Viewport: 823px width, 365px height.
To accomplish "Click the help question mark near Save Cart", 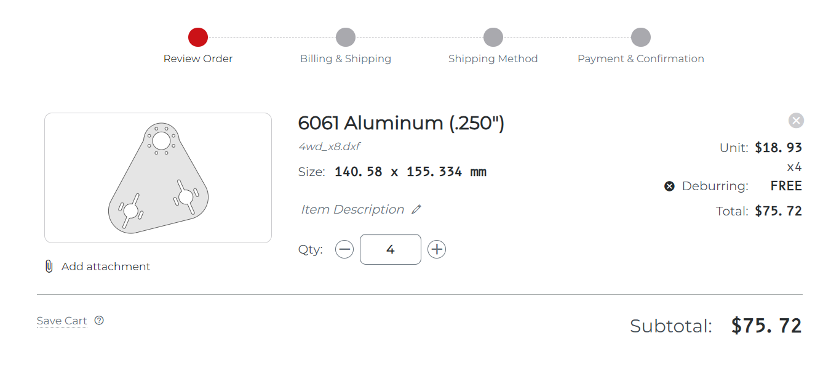I will [99, 320].
